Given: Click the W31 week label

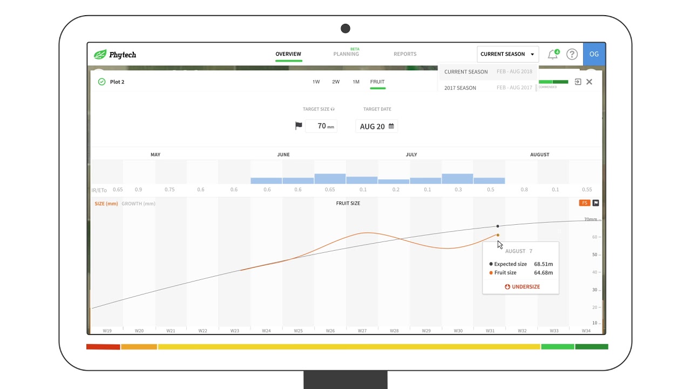Looking at the screenshot, I should [x=490, y=331].
